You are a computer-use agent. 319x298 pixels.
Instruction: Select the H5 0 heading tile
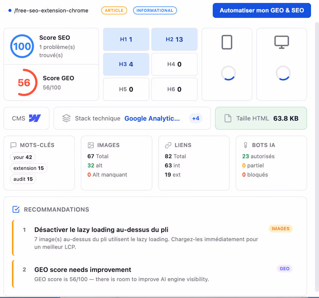[126, 89]
